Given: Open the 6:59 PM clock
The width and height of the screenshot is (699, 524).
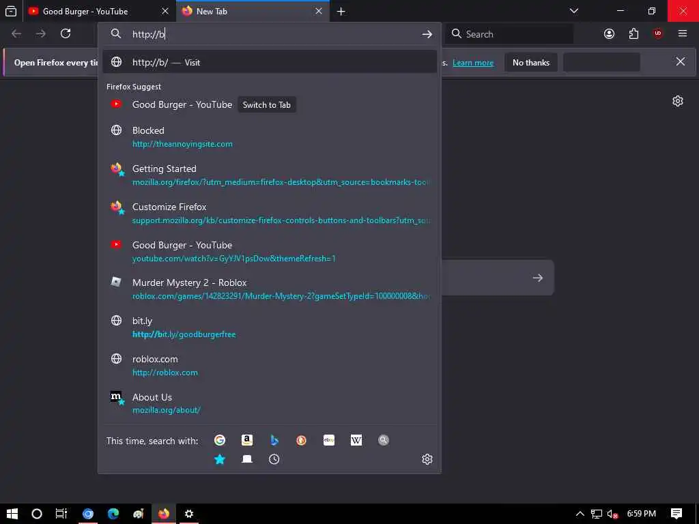Looking at the screenshot, I should tap(642, 514).
